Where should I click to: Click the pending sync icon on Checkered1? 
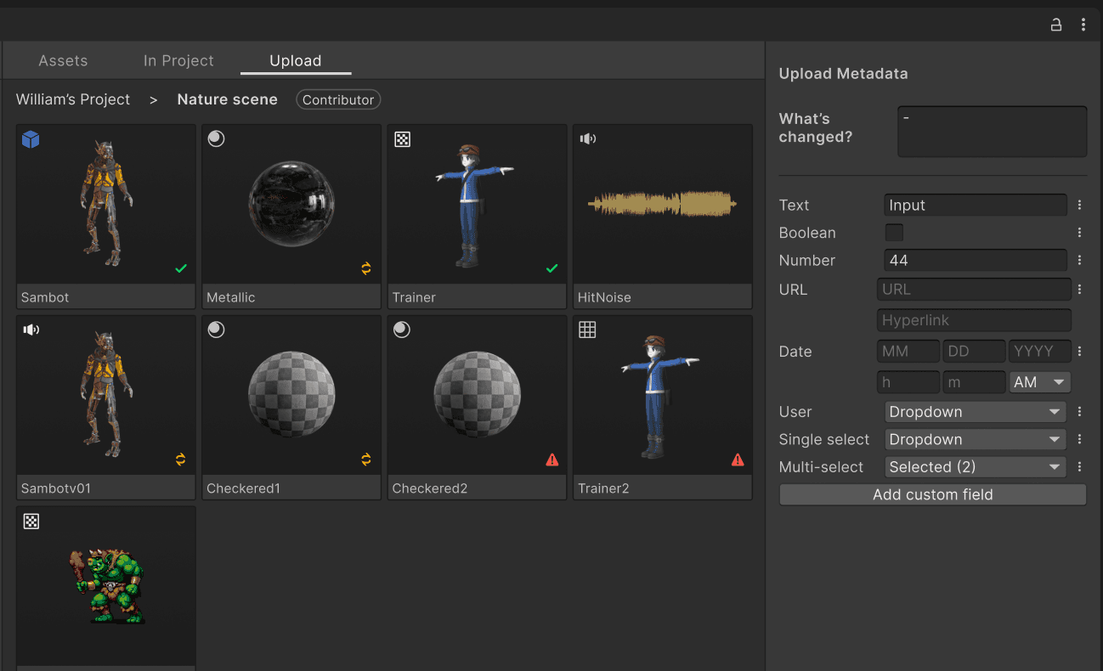click(365, 460)
